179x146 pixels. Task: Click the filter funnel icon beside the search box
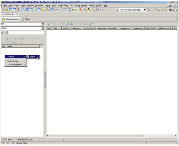(x=2, y=33)
